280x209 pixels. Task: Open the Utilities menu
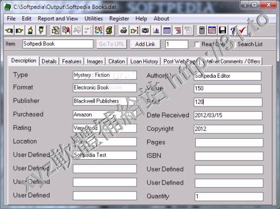[x=94, y=19]
